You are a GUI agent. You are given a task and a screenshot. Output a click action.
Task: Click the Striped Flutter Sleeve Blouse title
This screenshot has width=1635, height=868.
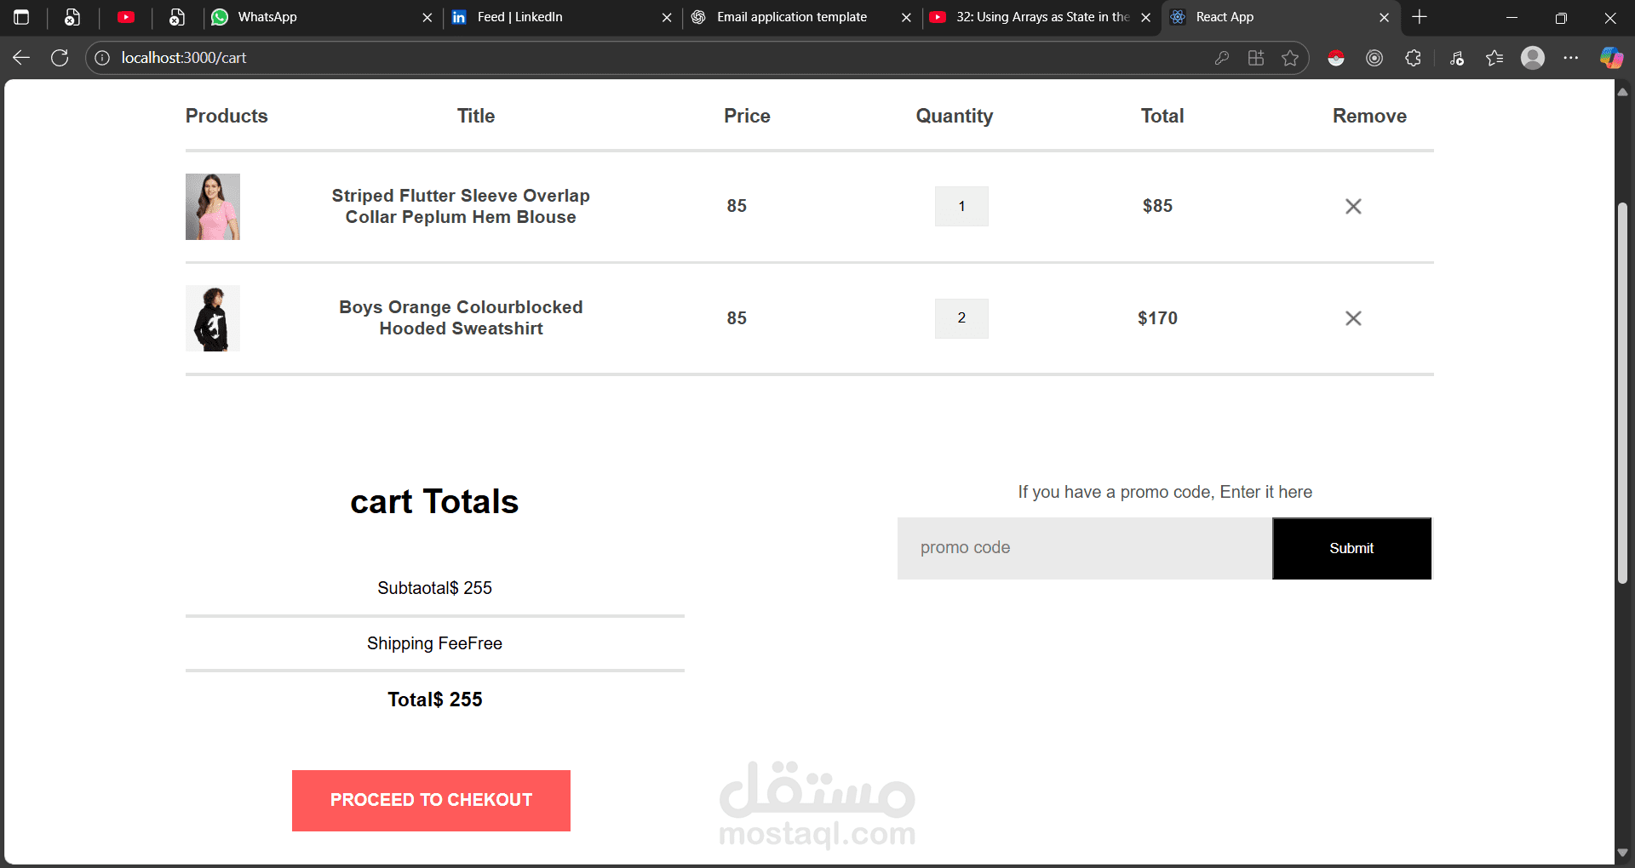pos(461,207)
